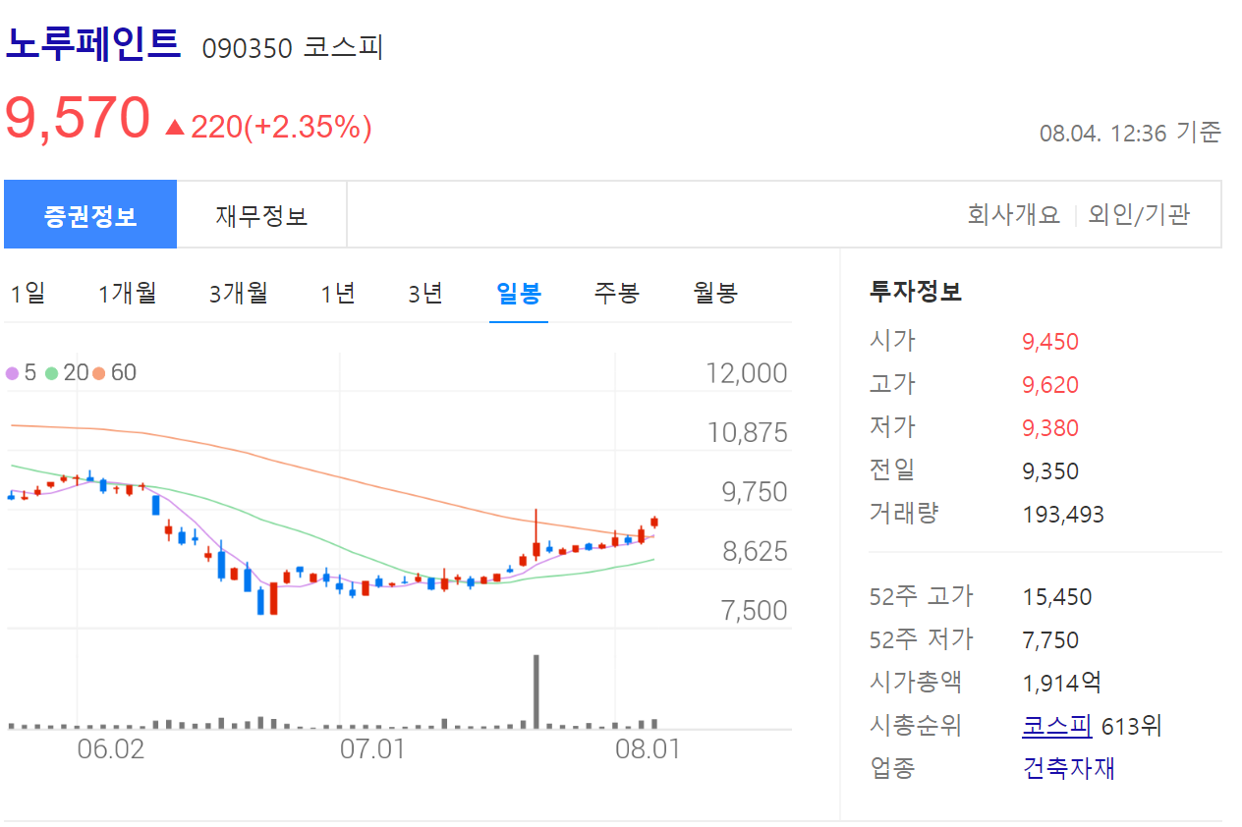Click the green 20-day moving average dot
The height and width of the screenshot is (827, 1242).
coord(51,373)
